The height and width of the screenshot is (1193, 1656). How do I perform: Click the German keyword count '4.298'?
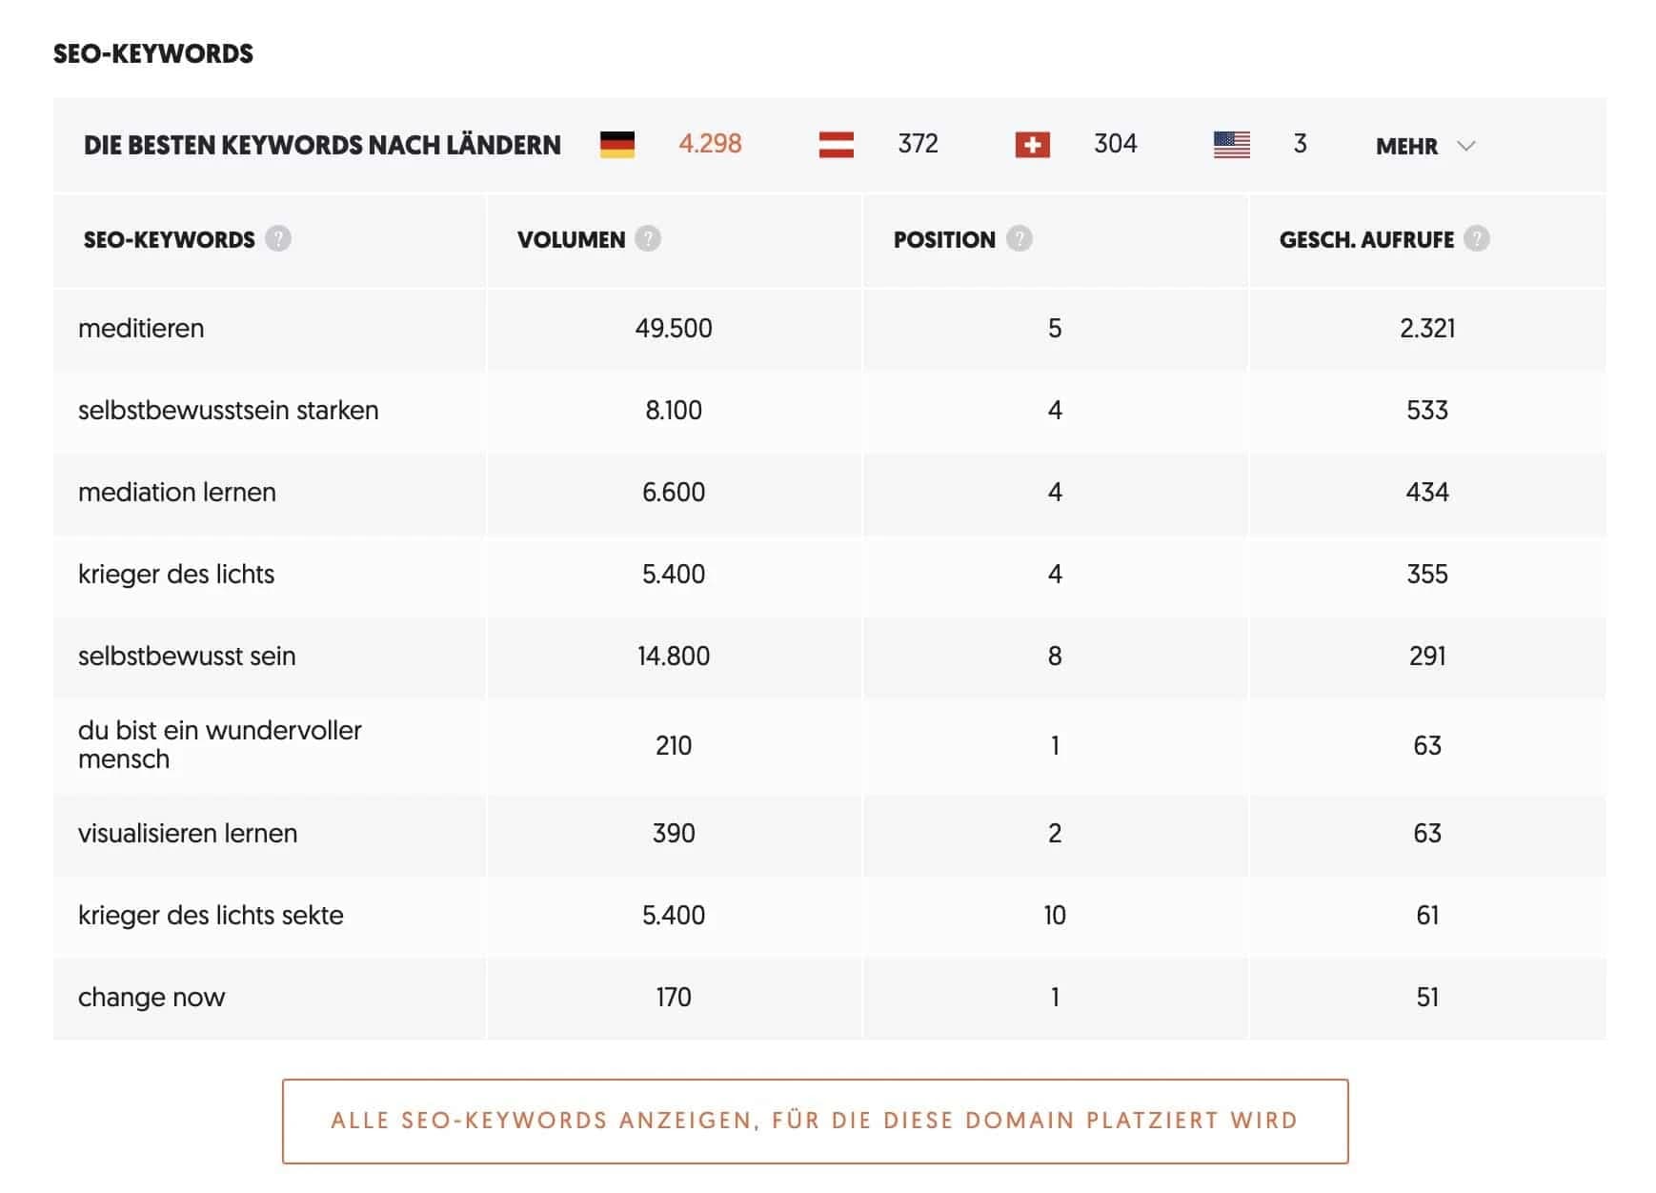(710, 143)
